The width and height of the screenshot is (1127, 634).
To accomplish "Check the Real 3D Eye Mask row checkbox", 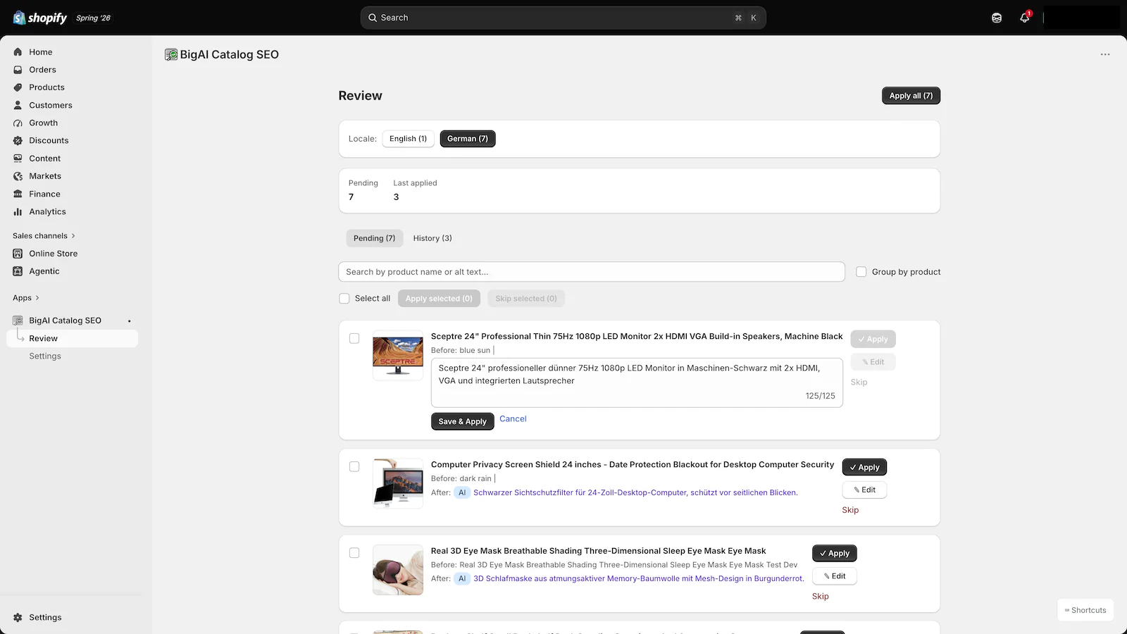I will 354,553.
